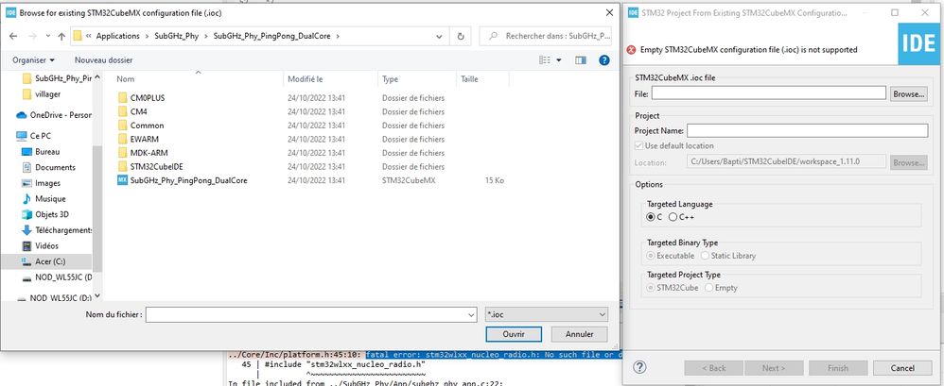Expand the file name combo box
944x386 pixels.
tap(471, 314)
